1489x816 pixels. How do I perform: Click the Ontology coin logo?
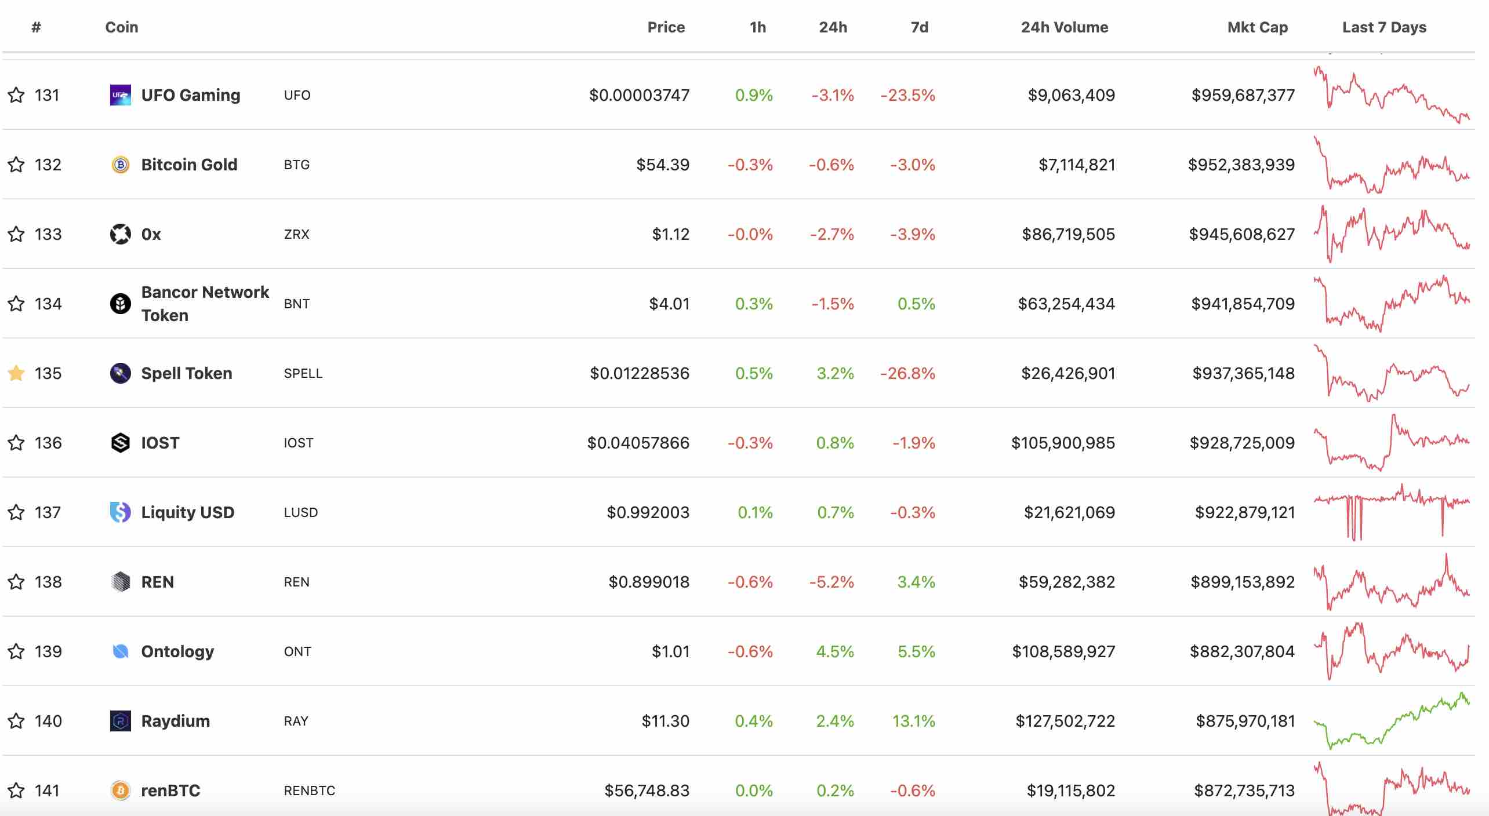coord(120,651)
